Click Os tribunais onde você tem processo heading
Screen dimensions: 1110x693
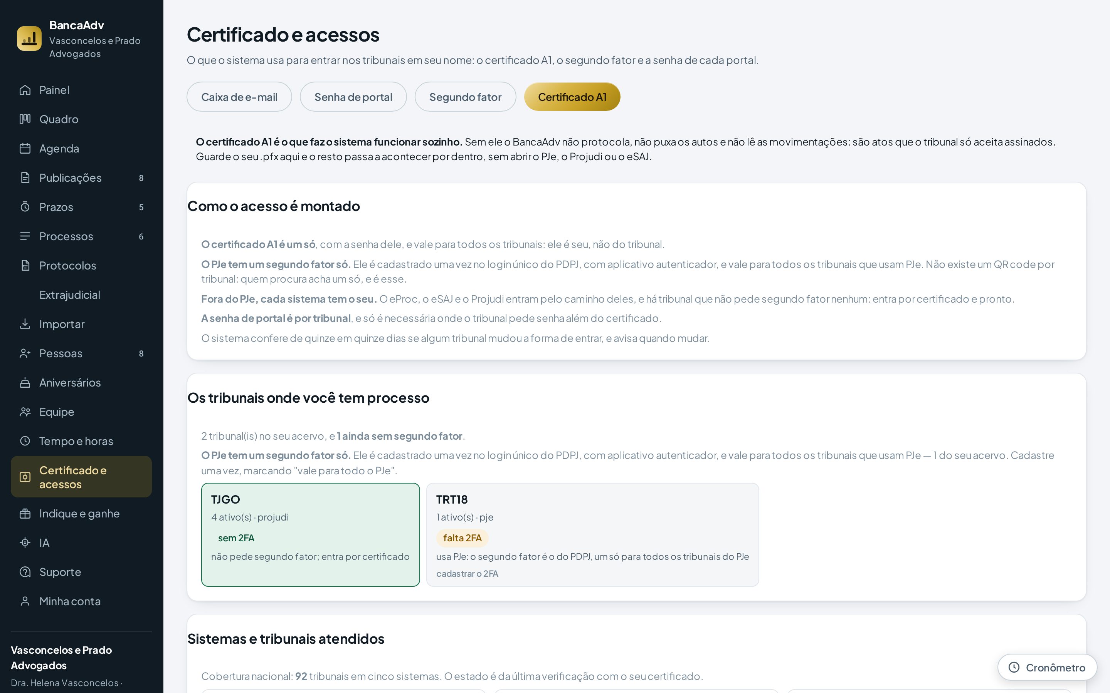[x=308, y=397]
